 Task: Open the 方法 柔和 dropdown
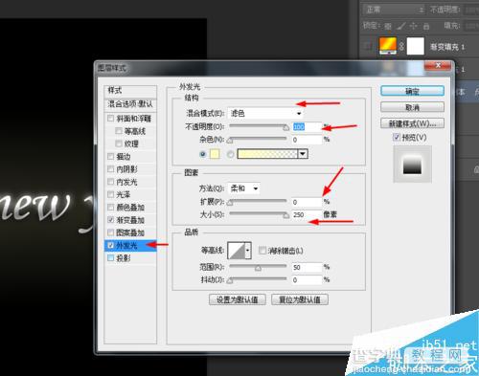tap(244, 188)
